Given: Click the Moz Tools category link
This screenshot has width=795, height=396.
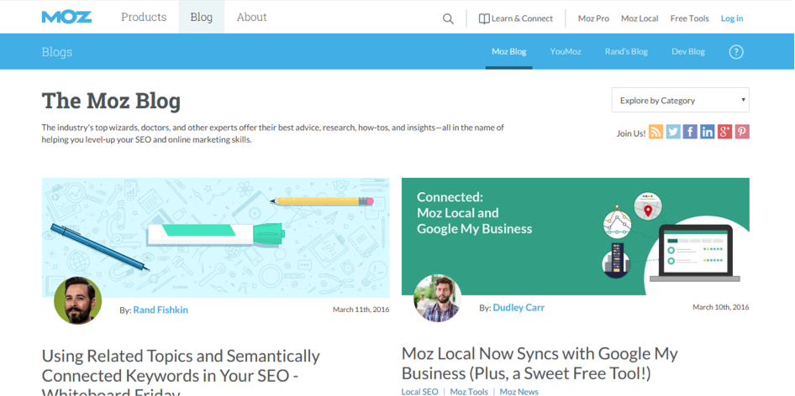Looking at the screenshot, I should pos(468,392).
